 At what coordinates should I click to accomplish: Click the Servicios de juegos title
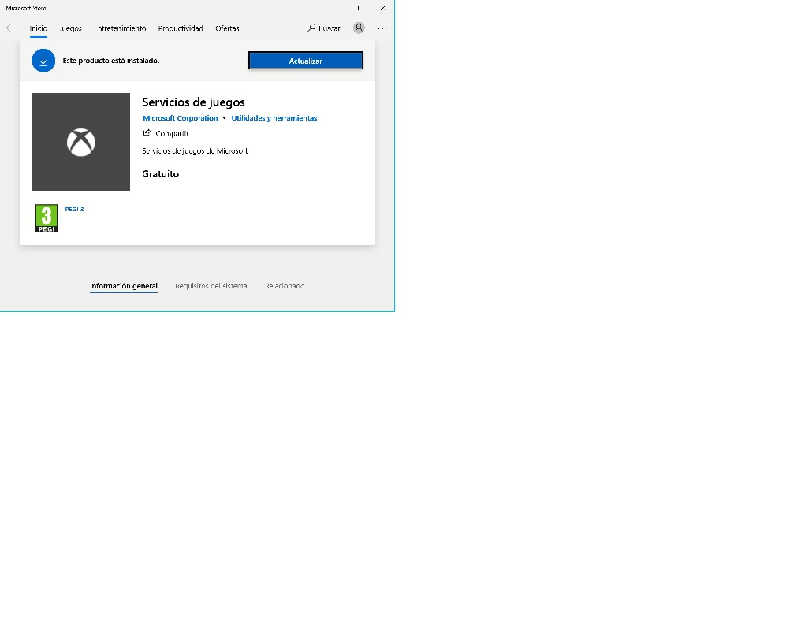[x=193, y=102]
